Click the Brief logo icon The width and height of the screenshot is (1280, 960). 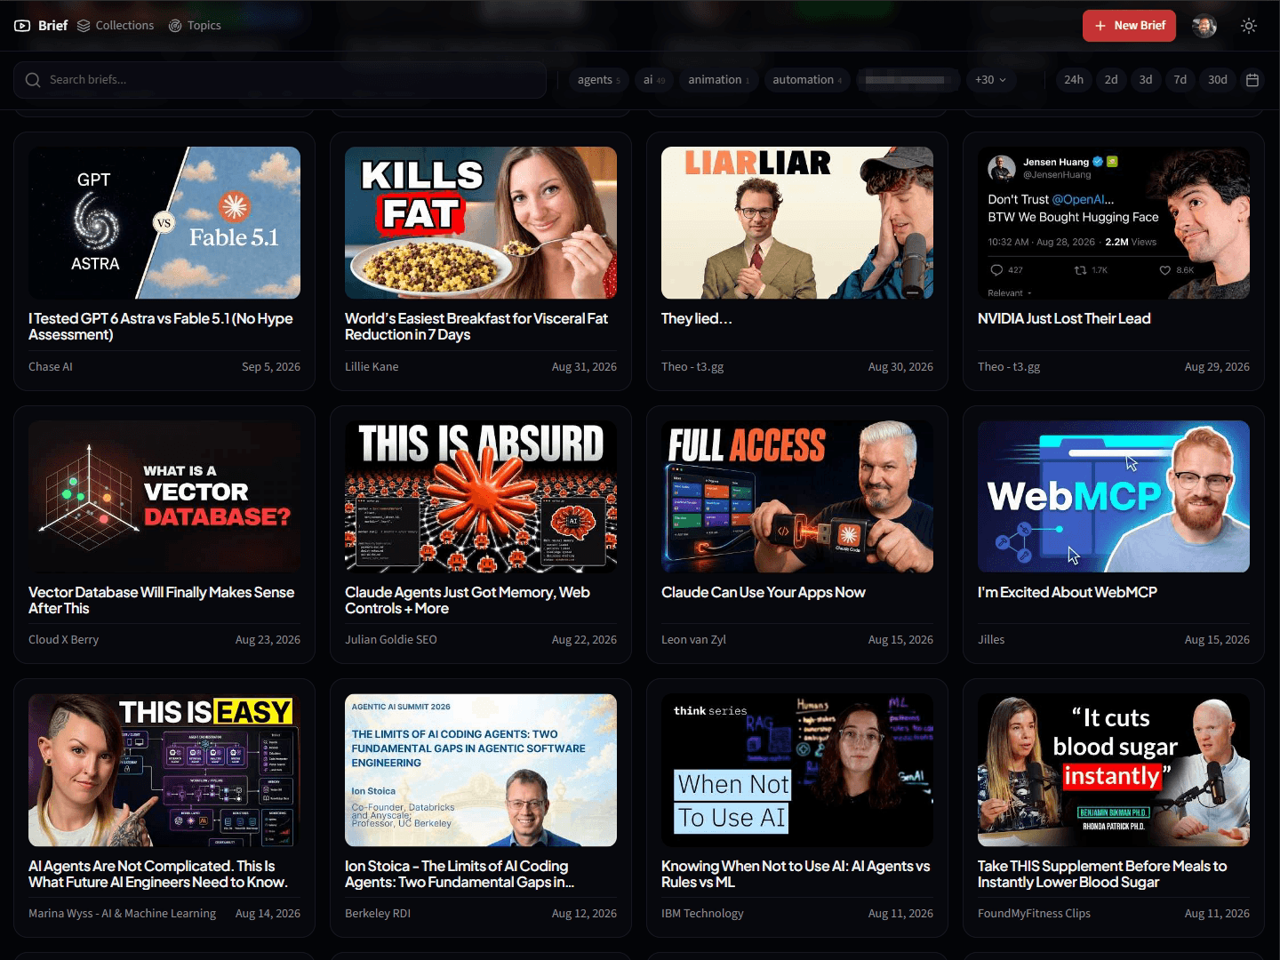tap(22, 26)
